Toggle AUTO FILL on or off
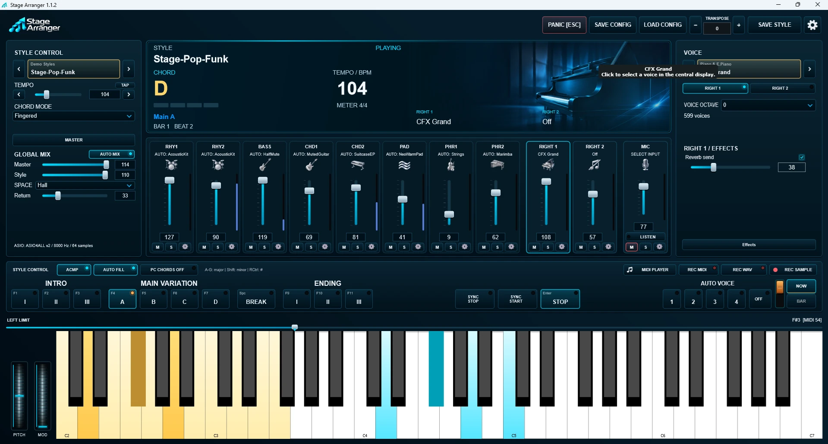The height and width of the screenshot is (444, 828). [x=115, y=270]
